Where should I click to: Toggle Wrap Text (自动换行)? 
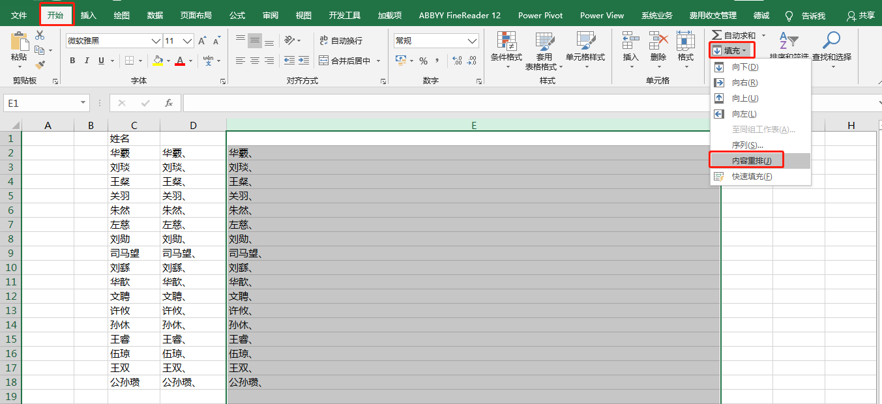[x=340, y=40]
